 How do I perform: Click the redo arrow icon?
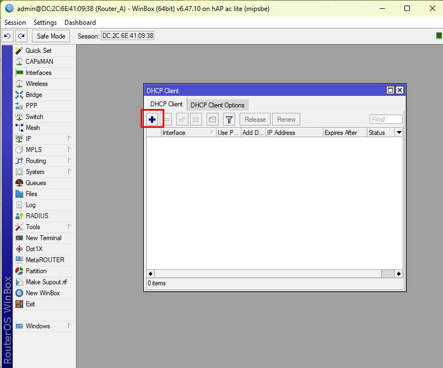(x=21, y=36)
